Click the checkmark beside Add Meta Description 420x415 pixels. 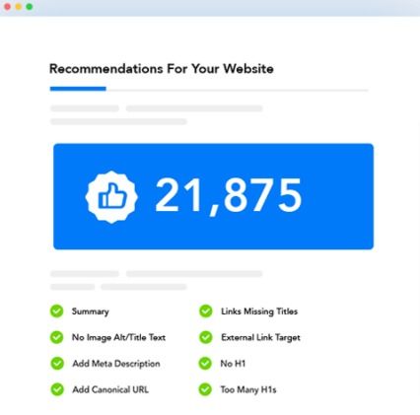(57, 364)
